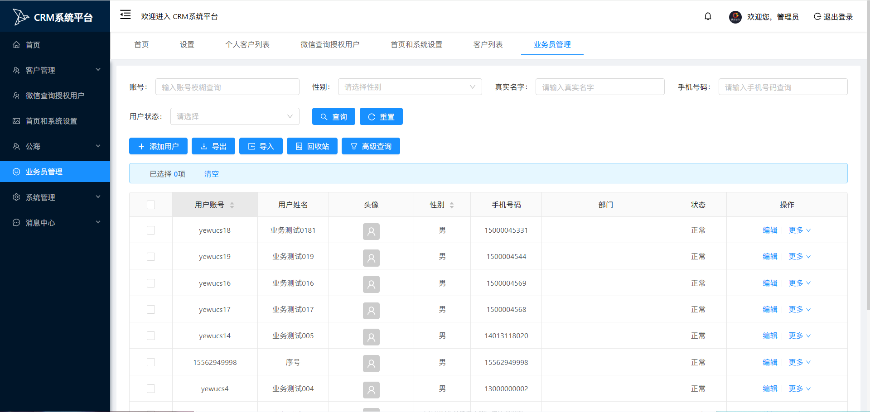Open the 用户状态 select dropdown
The height and width of the screenshot is (412, 870).
(x=235, y=116)
